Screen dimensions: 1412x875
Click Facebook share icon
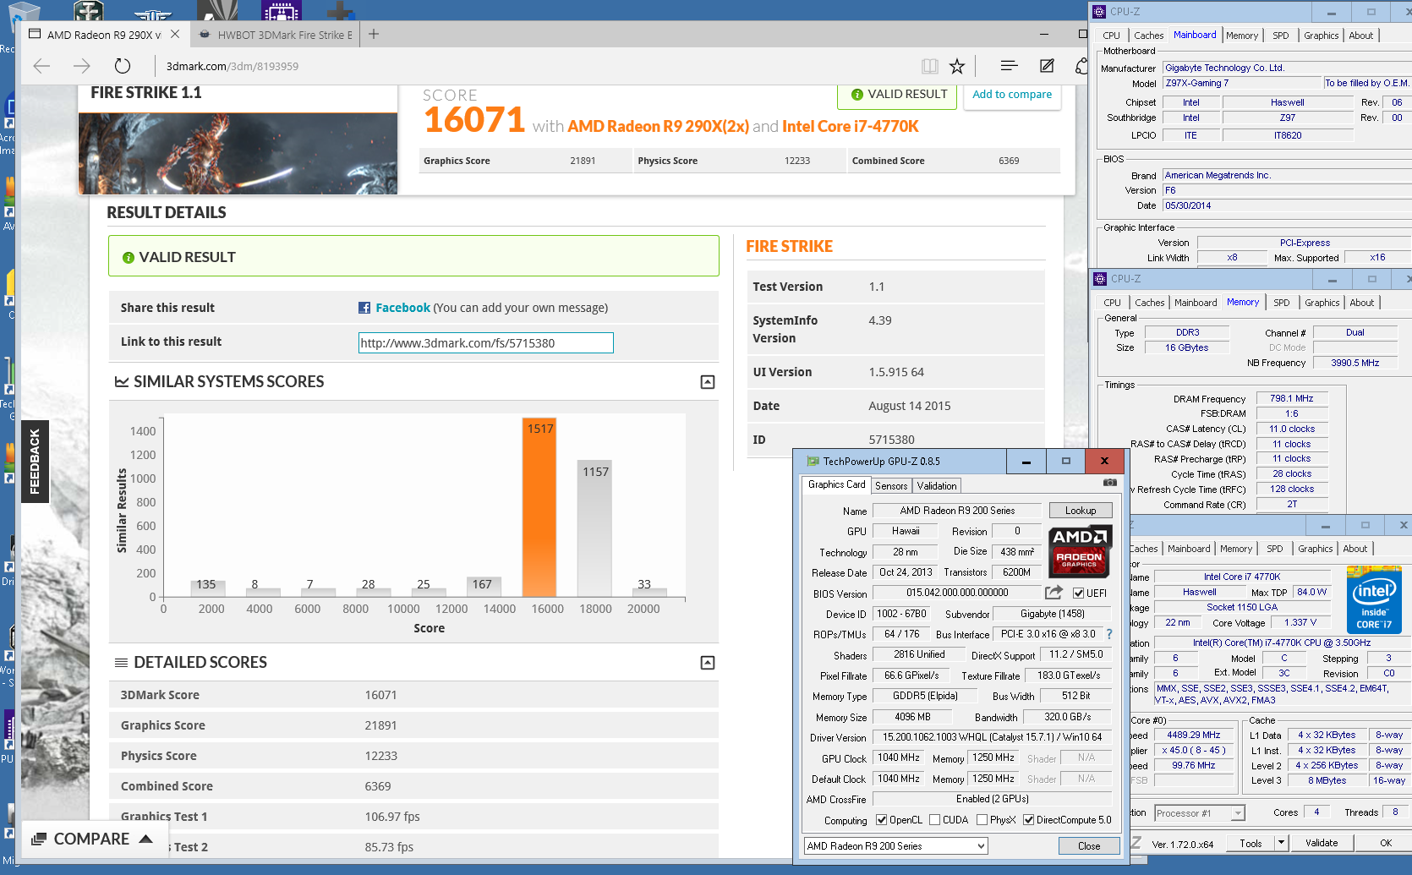tap(364, 308)
